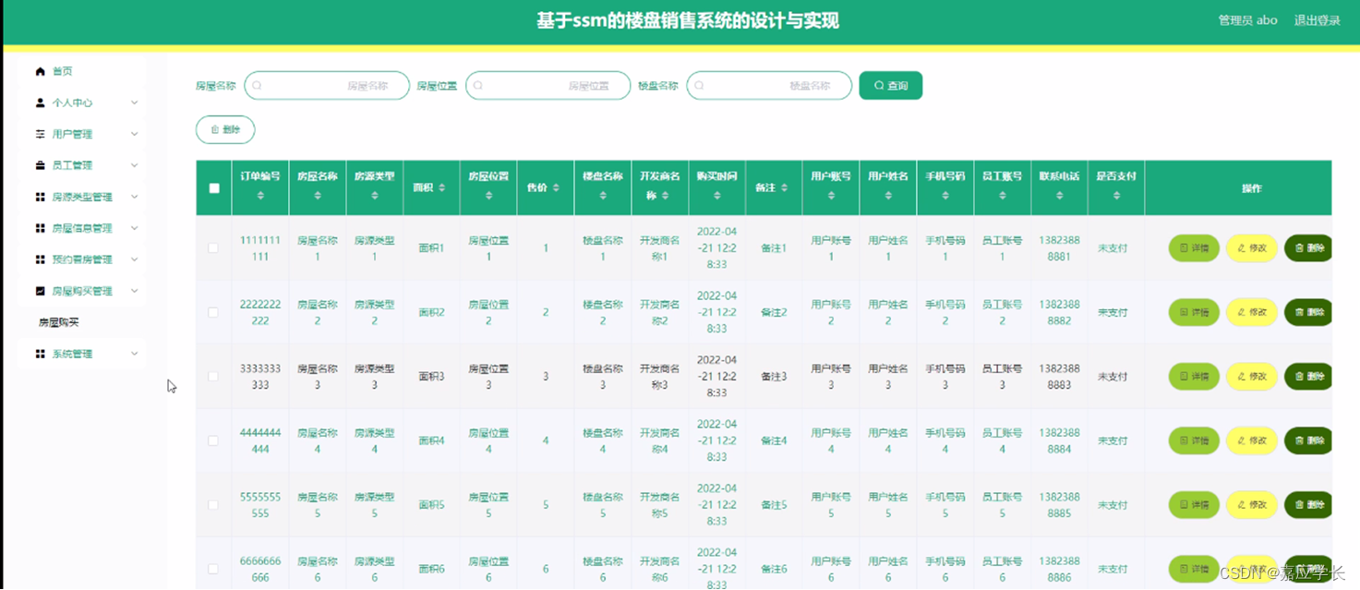1360x590 pixels.
Task: Sort by 订单编号 using its sort arrows
Action: (x=260, y=196)
